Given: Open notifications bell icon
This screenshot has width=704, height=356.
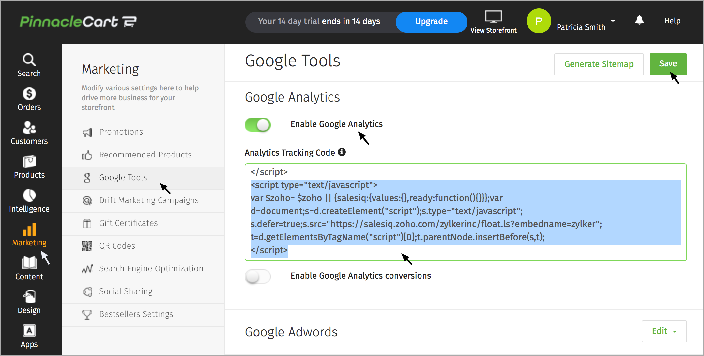Looking at the screenshot, I should tap(639, 21).
